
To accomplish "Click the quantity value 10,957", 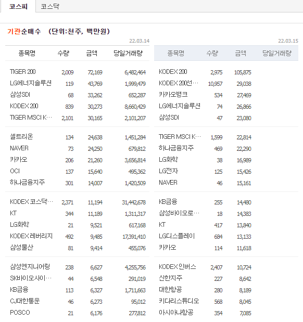I will pyautogui.click(x=215, y=84).
